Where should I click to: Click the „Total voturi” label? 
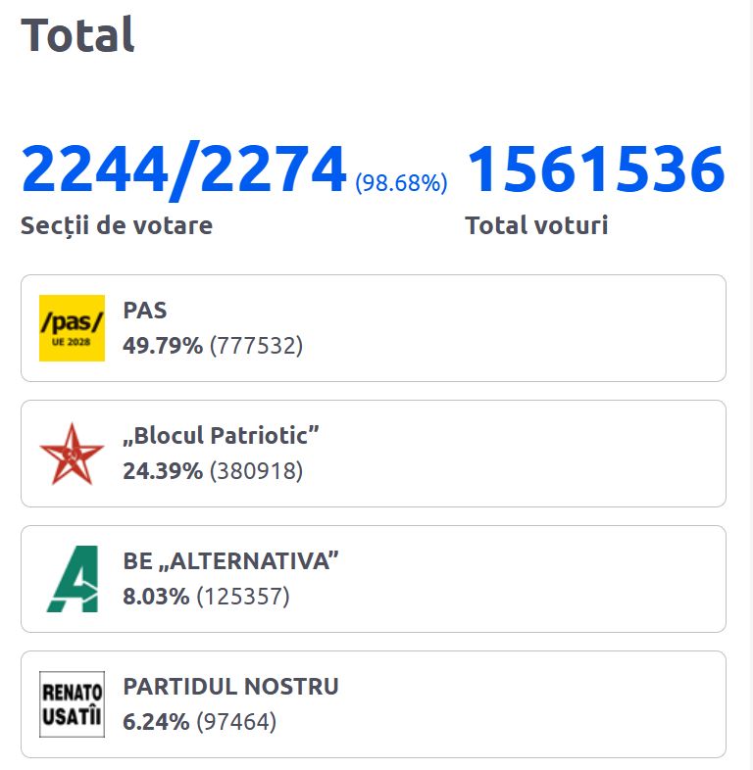536,225
